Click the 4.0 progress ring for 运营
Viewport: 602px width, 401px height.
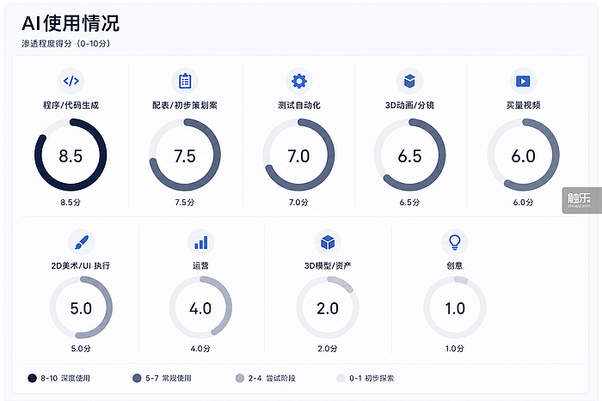[200, 307]
